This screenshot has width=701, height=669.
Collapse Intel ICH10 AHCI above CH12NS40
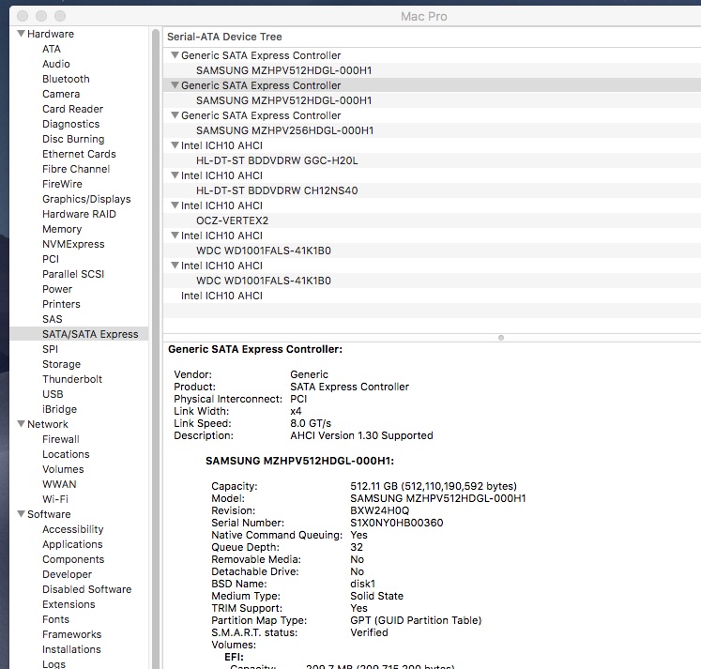(175, 175)
